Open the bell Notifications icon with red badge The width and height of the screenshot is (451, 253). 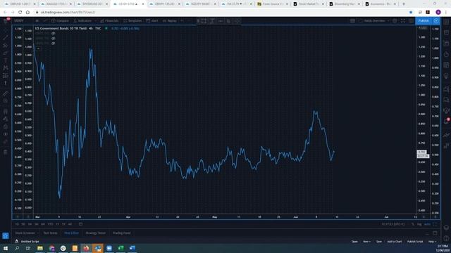pos(446,121)
